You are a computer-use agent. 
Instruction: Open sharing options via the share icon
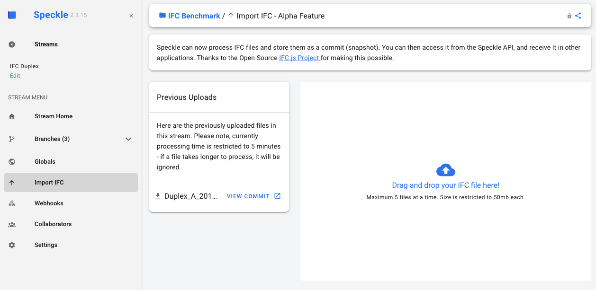(578, 15)
